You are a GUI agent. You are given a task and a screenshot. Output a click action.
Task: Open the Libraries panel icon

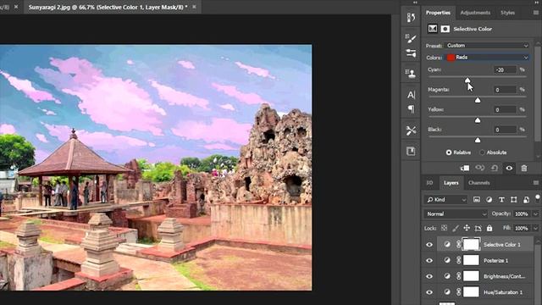[x=411, y=151]
